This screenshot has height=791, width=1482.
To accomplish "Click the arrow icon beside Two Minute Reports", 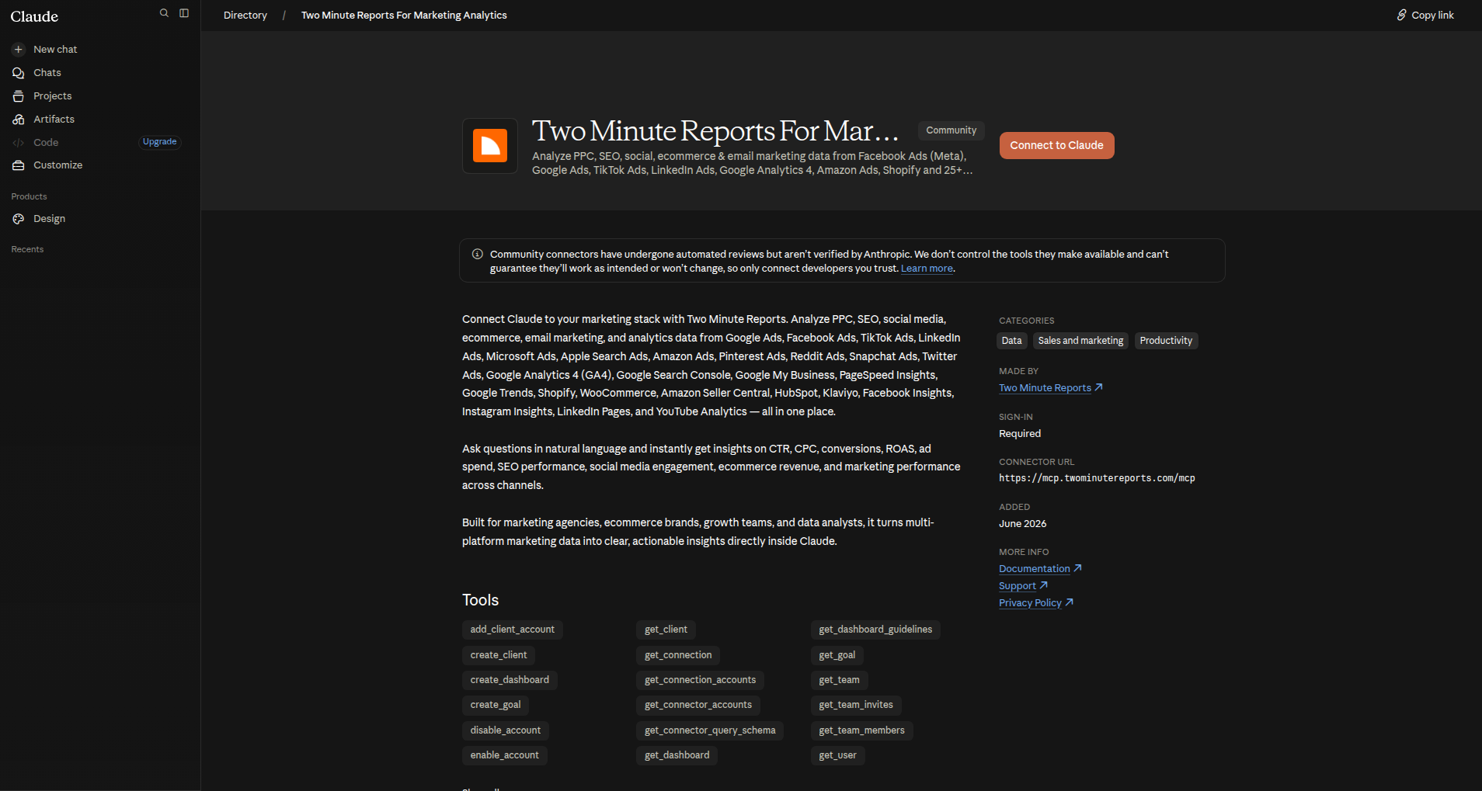I will (x=1098, y=387).
